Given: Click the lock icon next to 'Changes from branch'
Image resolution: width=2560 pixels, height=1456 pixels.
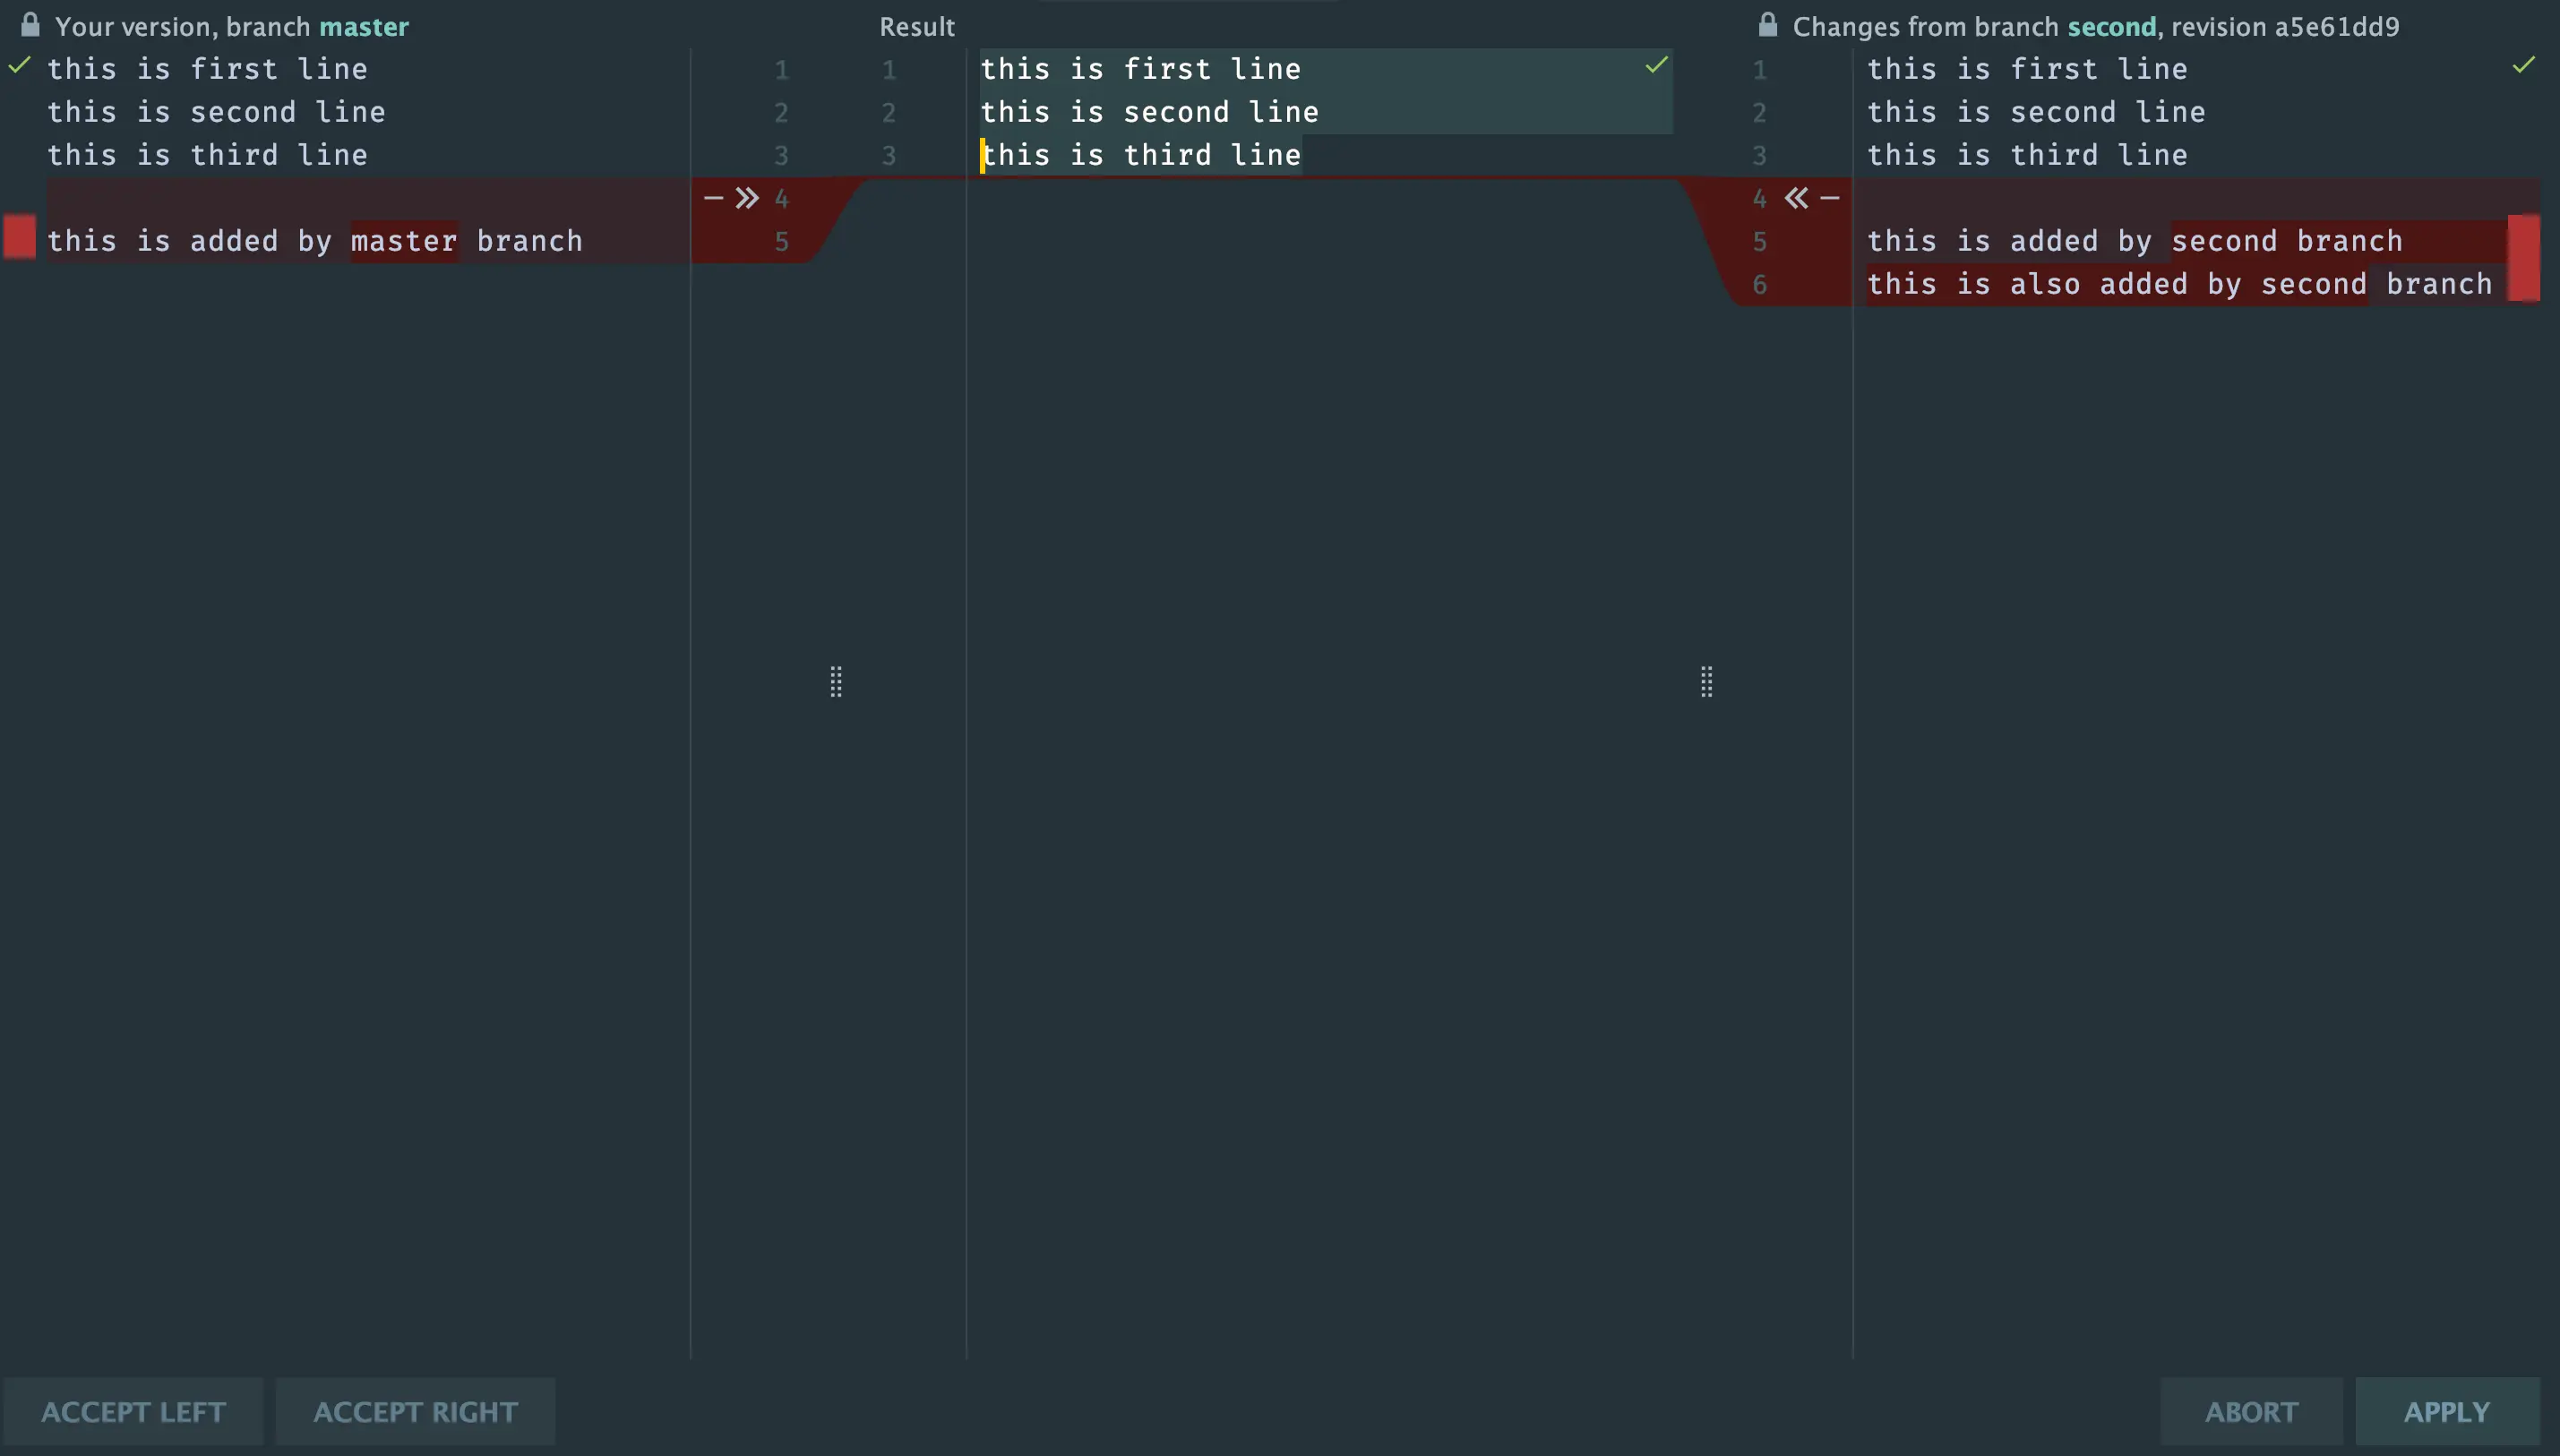Looking at the screenshot, I should 1768,25.
